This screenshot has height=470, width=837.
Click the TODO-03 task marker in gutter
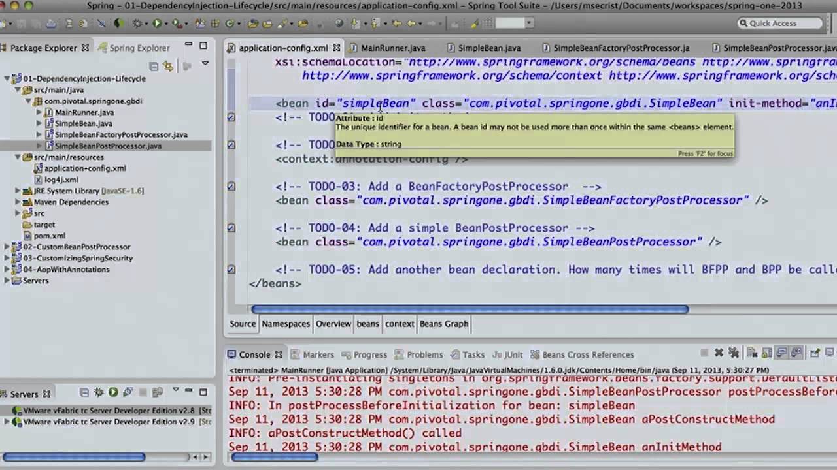tap(231, 187)
